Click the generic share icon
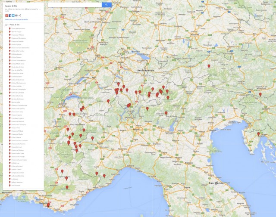 pos(20,15)
